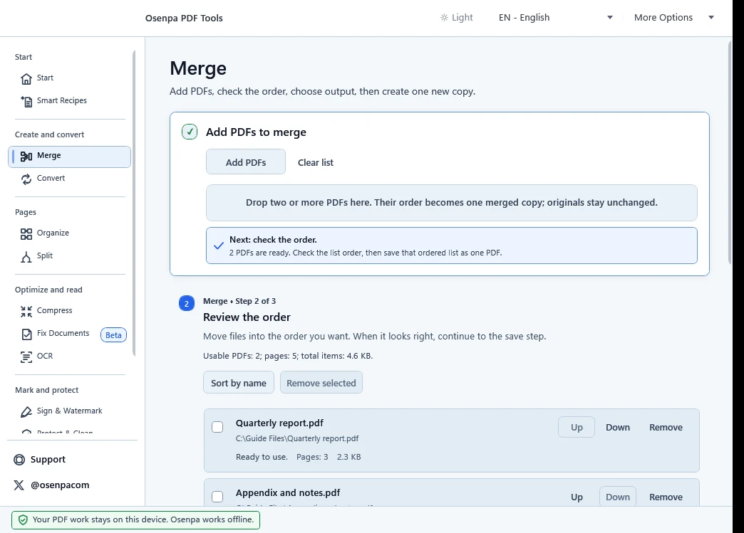
Task: Toggle the Light theme switch
Action: 457,18
